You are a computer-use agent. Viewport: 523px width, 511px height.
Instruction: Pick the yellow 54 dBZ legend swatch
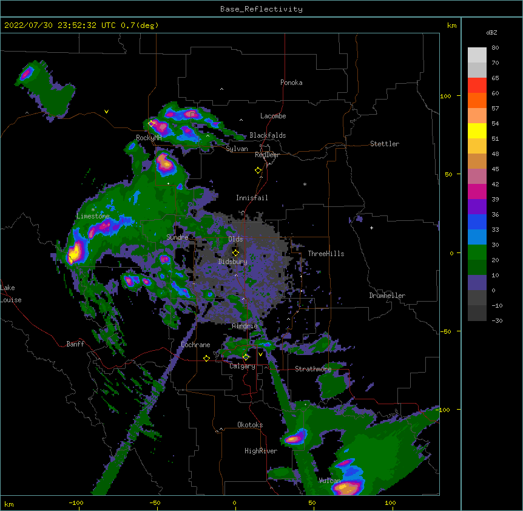pos(477,130)
